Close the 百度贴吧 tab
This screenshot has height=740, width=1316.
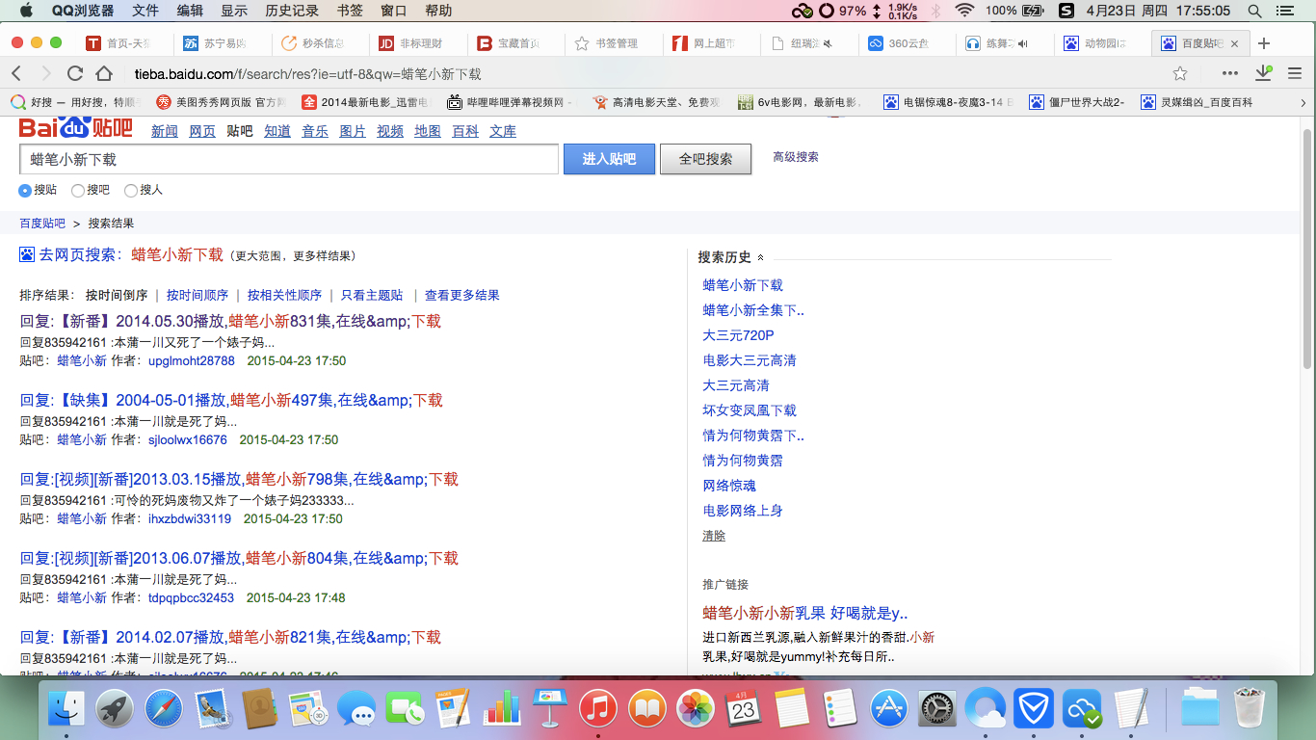(x=1234, y=43)
